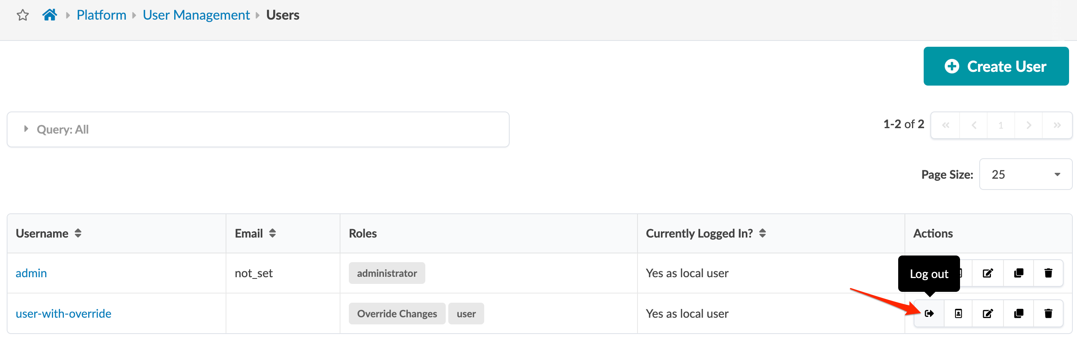
Task: Sort by Currently Logged In column
Action: [x=762, y=233]
